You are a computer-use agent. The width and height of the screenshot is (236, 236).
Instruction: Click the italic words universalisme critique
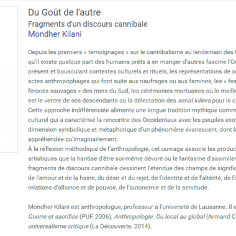[58, 226]
